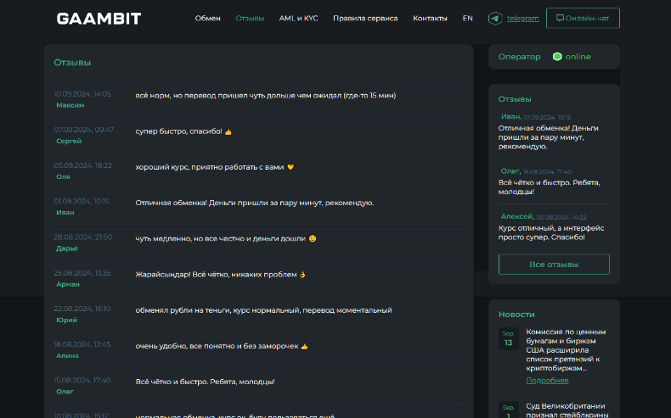
Task: Open the Контакты page
Action: coord(430,19)
